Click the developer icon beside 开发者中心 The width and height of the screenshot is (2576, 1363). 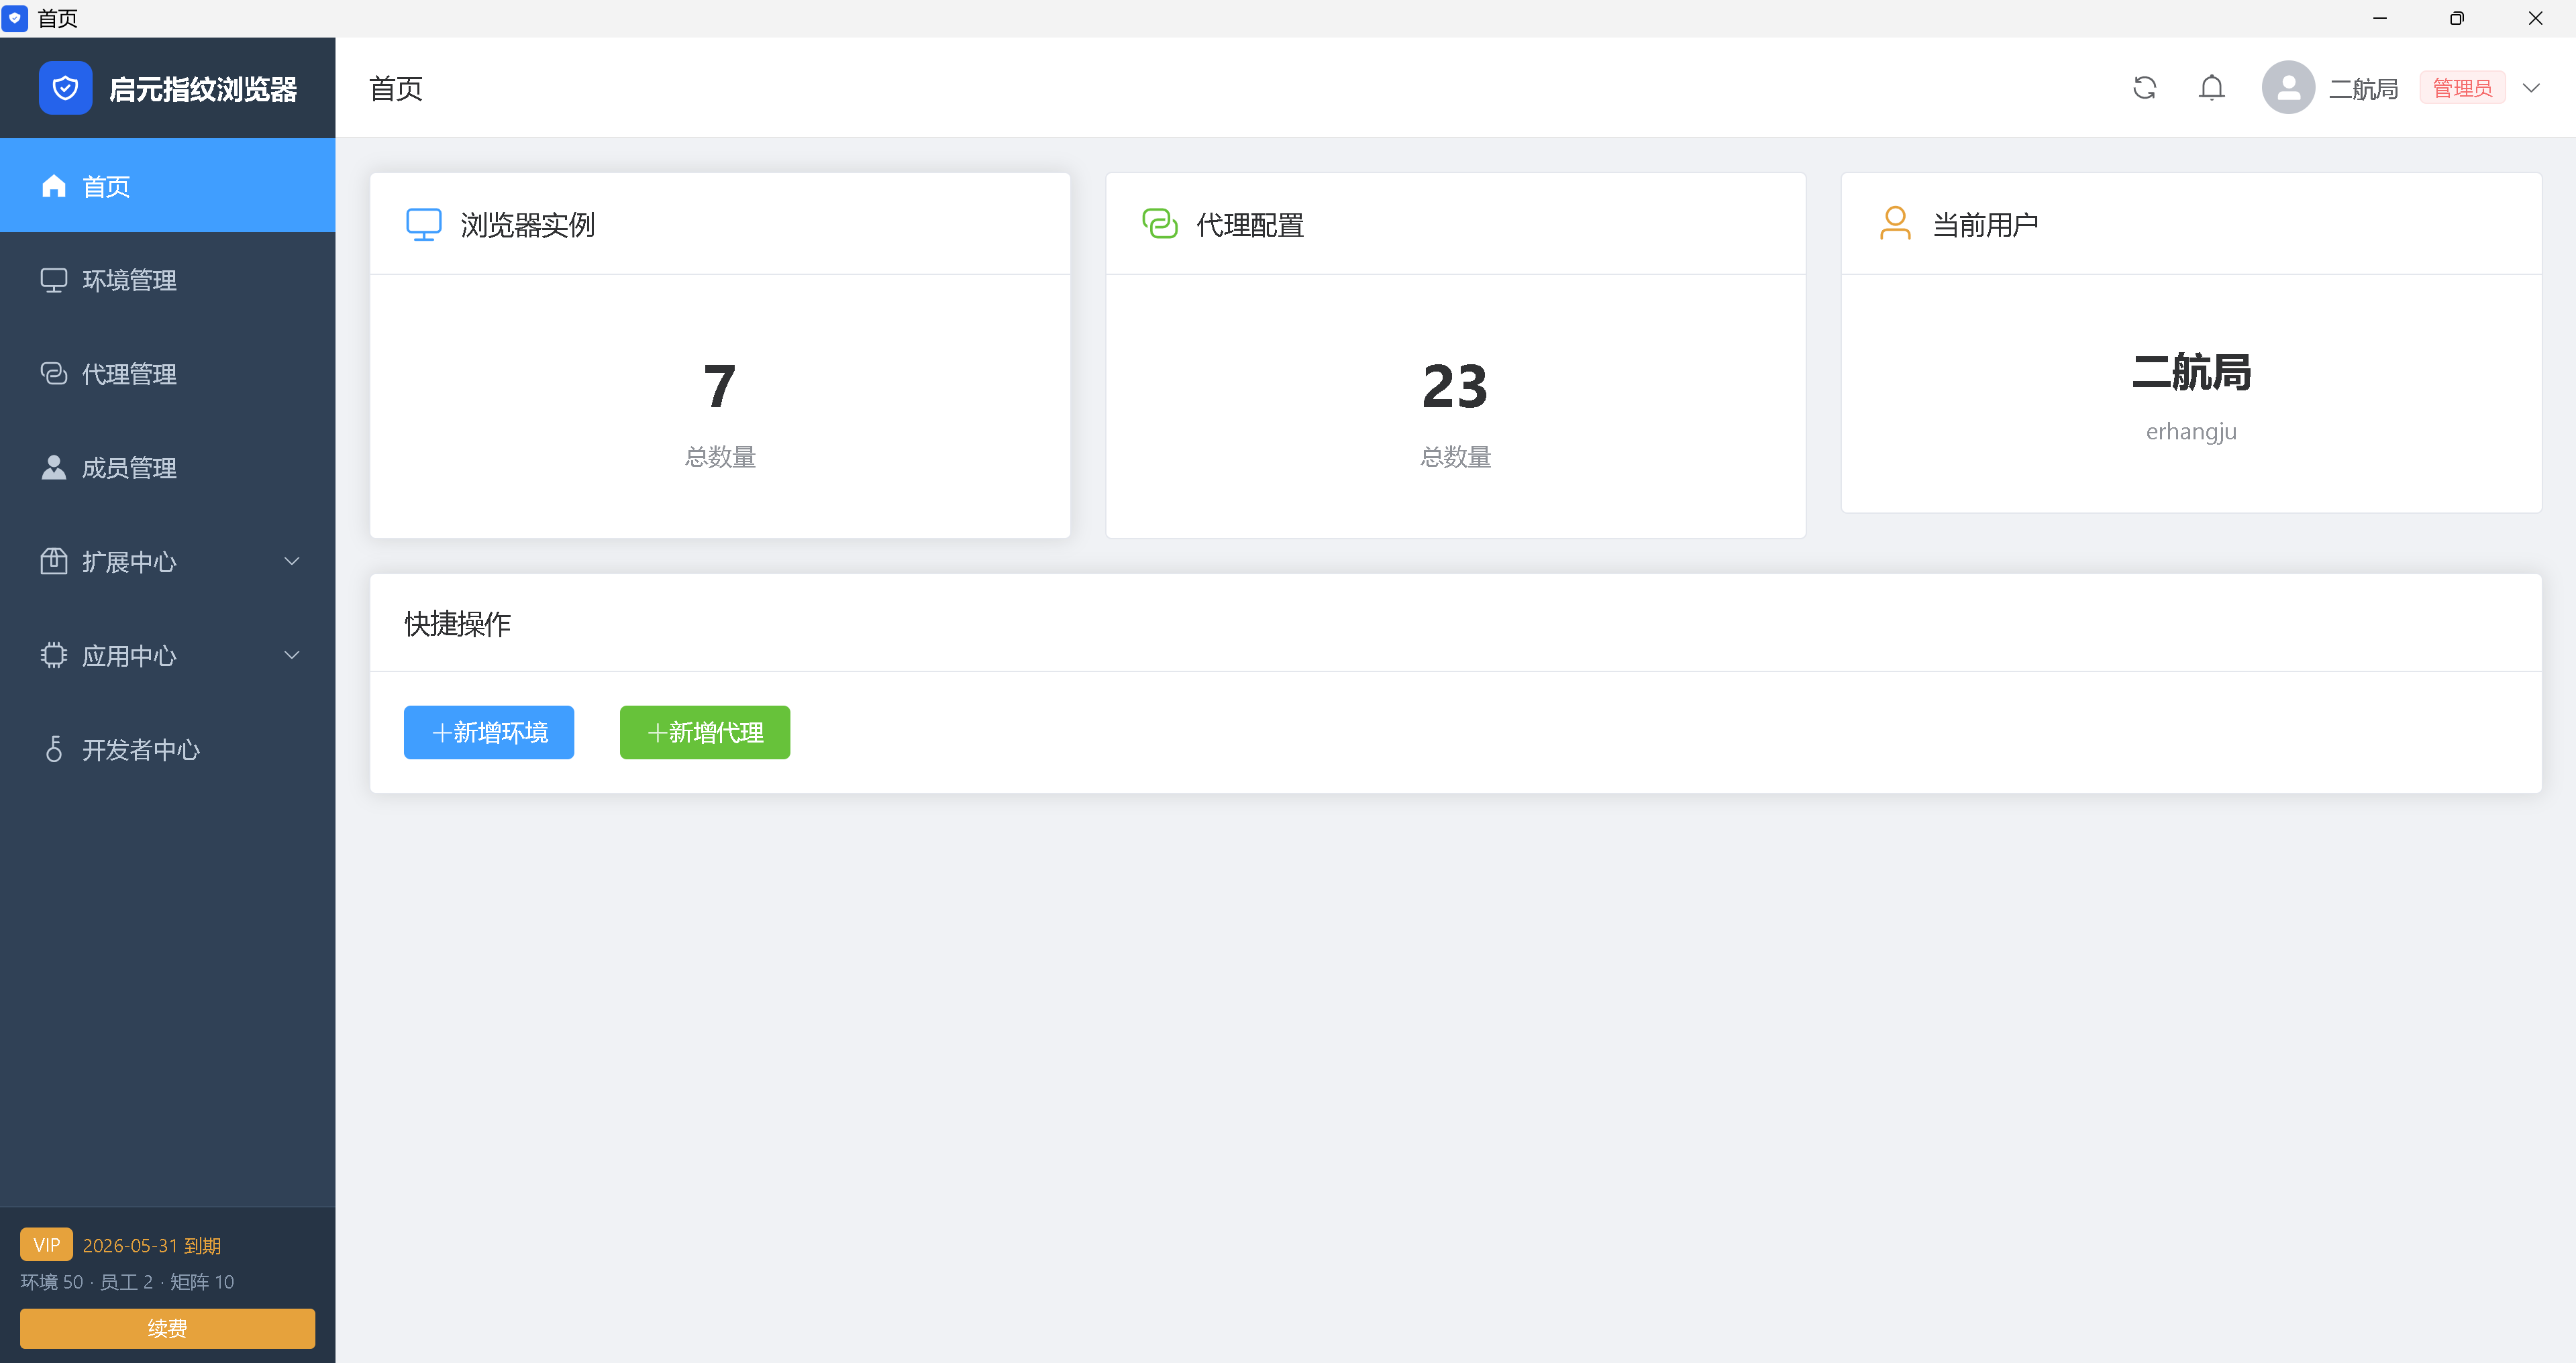pos(54,749)
